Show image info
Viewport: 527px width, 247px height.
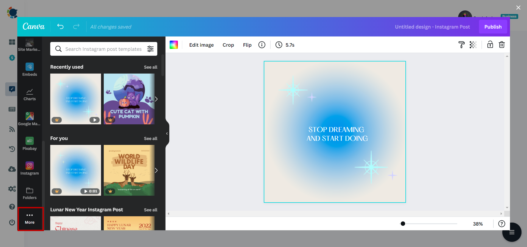click(262, 45)
